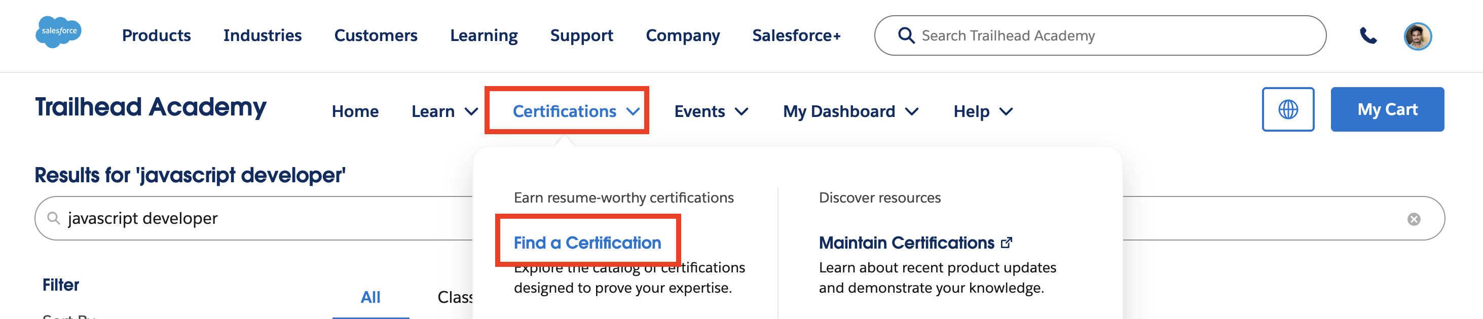Open the Products menu
This screenshot has width=1483, height=319.
(156, 35)
